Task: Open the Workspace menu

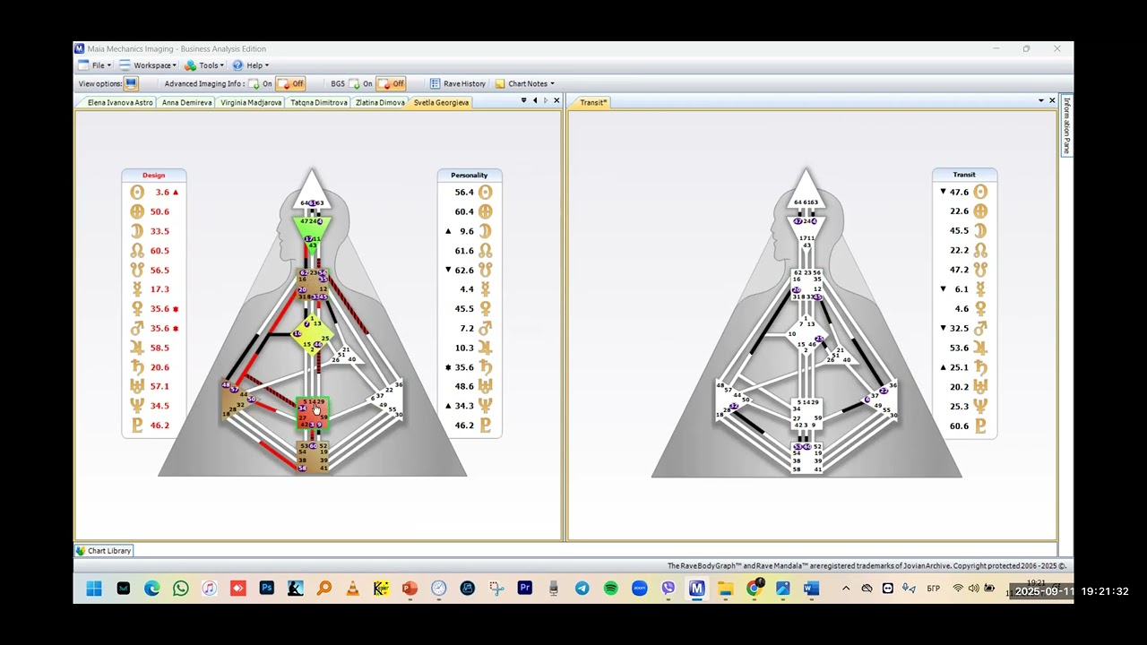Action: click(x=148, y=65)
